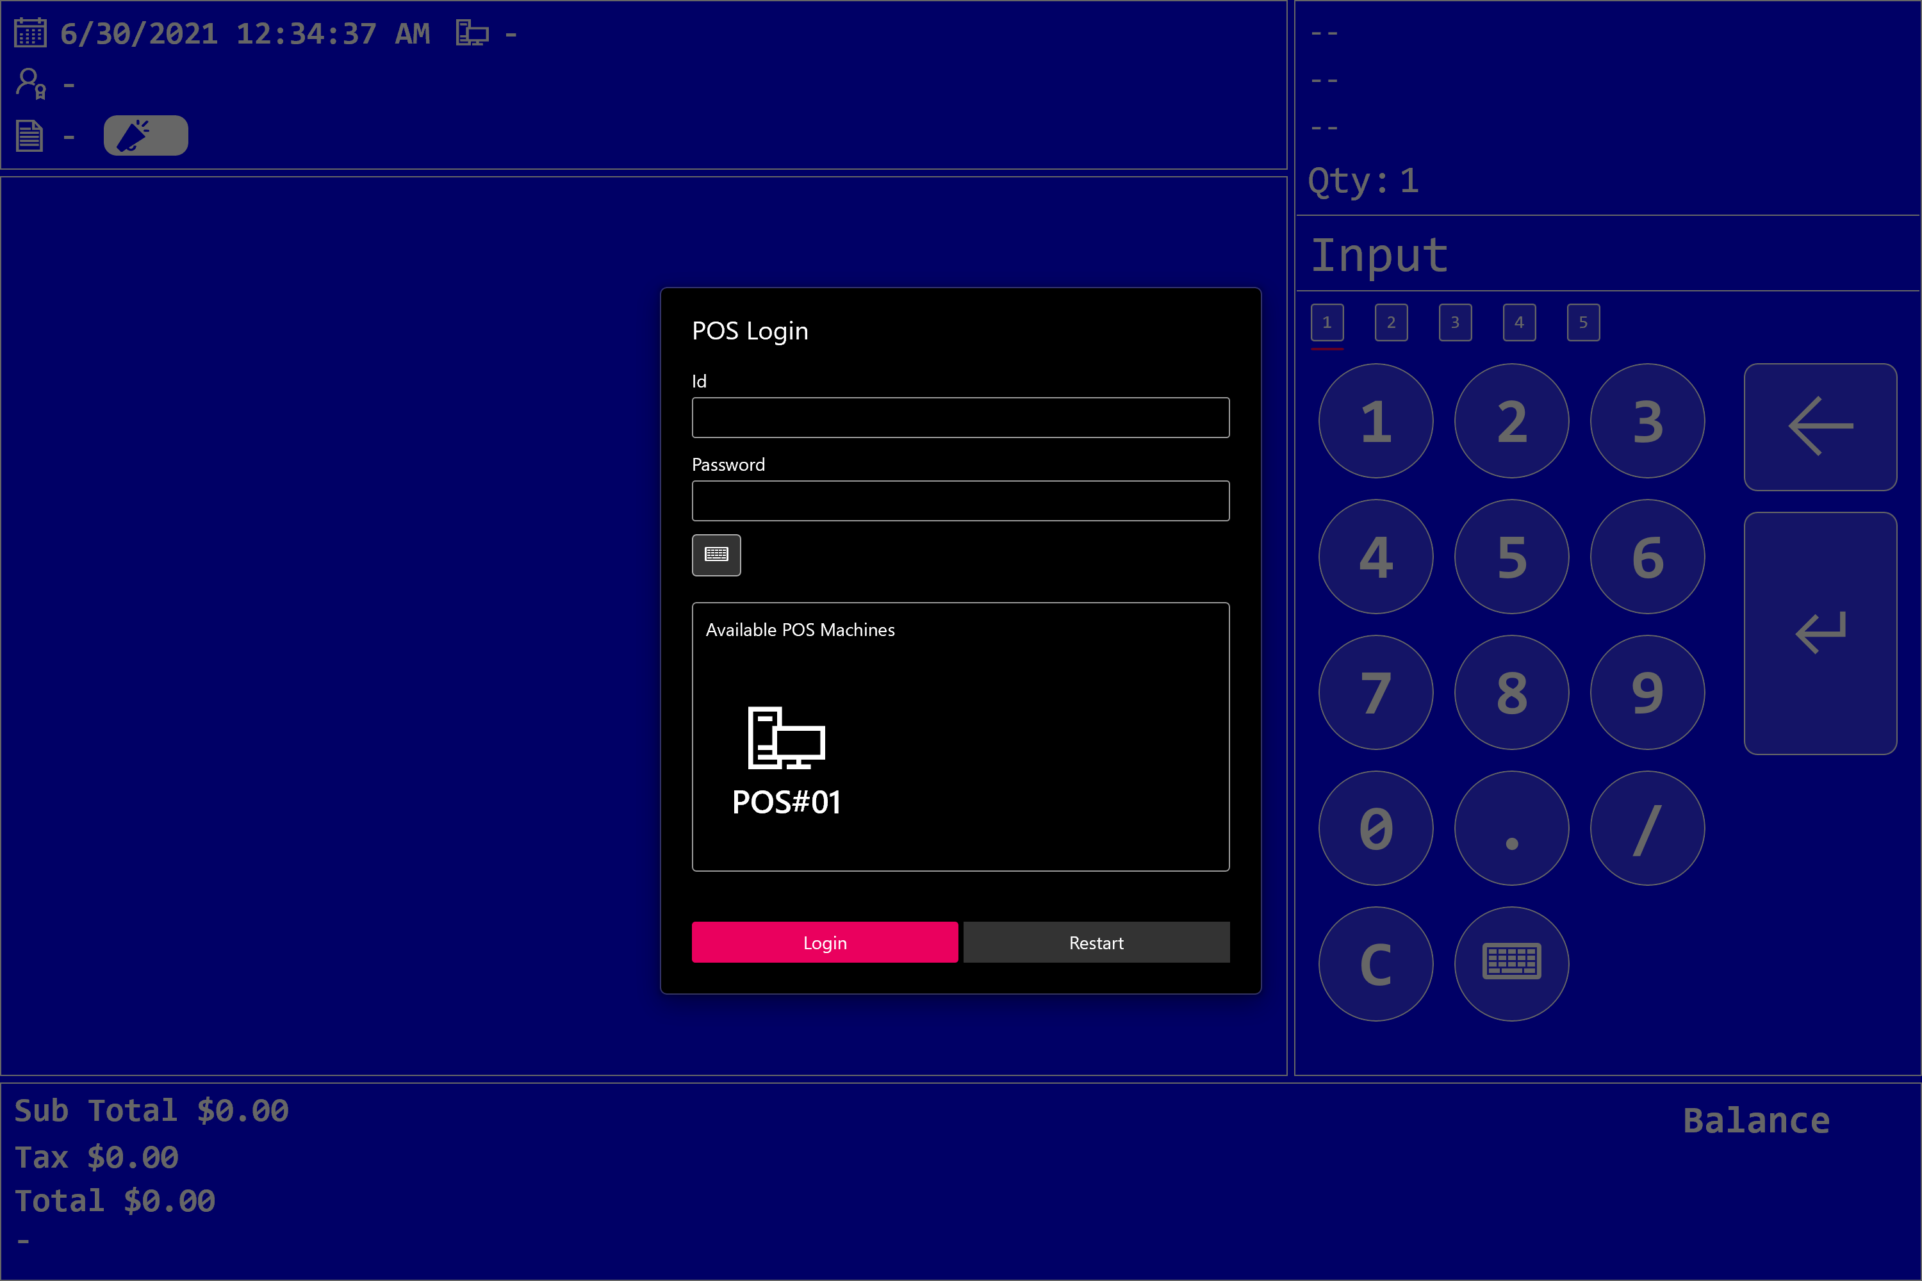The image size is (1922, 1281).
Task: Click keypad digit 5 button
Action: pos(1512,557)
